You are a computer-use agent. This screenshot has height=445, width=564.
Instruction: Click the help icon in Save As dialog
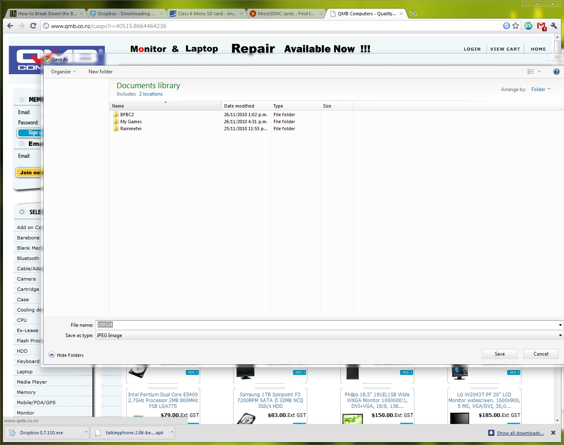pyautogui.click(x=556, y=72)
